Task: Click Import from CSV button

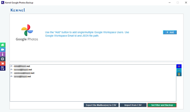Action: pyautogui.click(x=133, y=105)
